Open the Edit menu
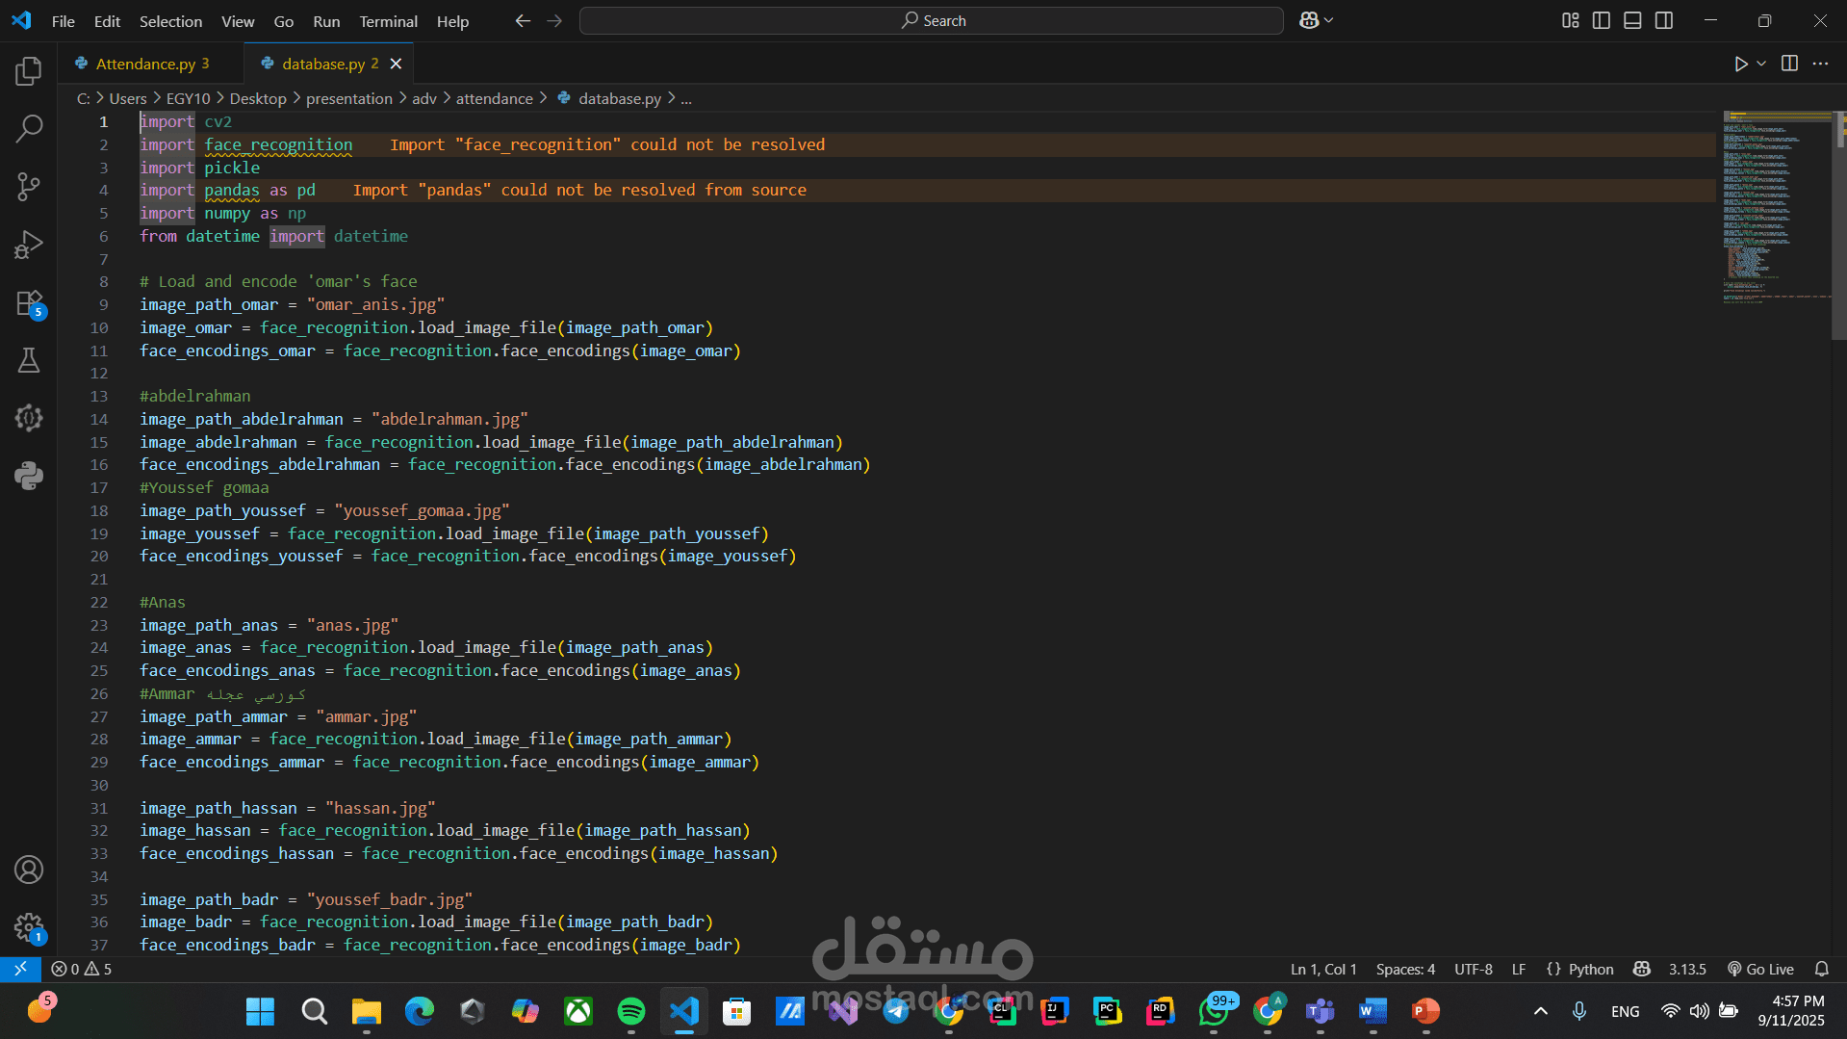The height and width of the screenshot is (1039, 1847). (107, 21)
